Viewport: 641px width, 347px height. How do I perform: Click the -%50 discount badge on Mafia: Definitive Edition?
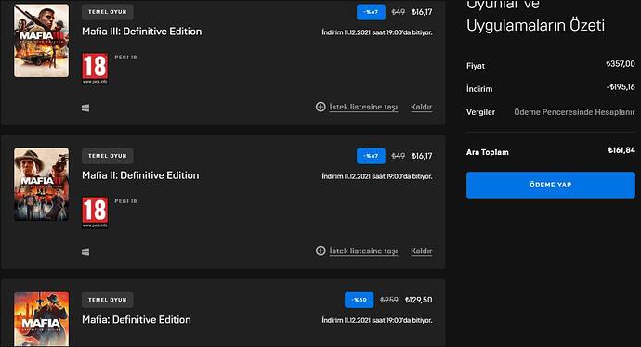359,300
